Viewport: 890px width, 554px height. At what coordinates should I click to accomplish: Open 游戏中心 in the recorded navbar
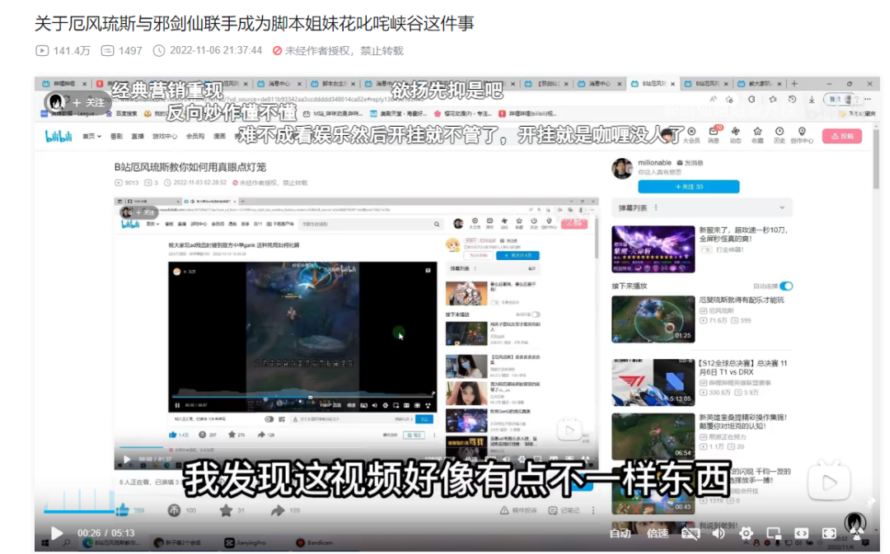pos(165,136)
